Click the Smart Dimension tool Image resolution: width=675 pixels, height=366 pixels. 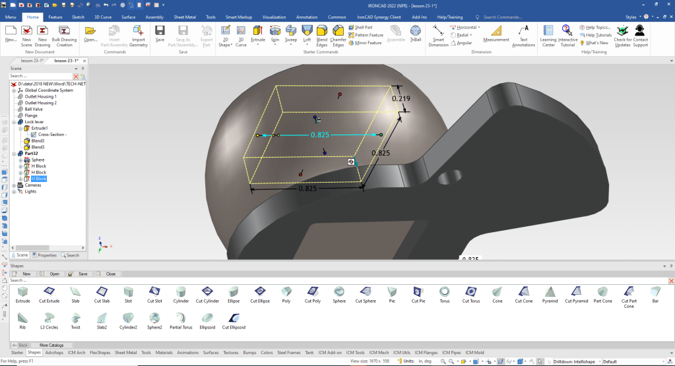(438, 36)
